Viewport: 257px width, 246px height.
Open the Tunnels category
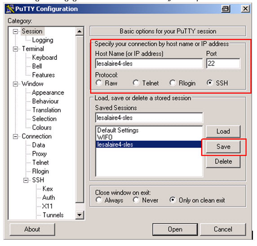click(53, 215)
